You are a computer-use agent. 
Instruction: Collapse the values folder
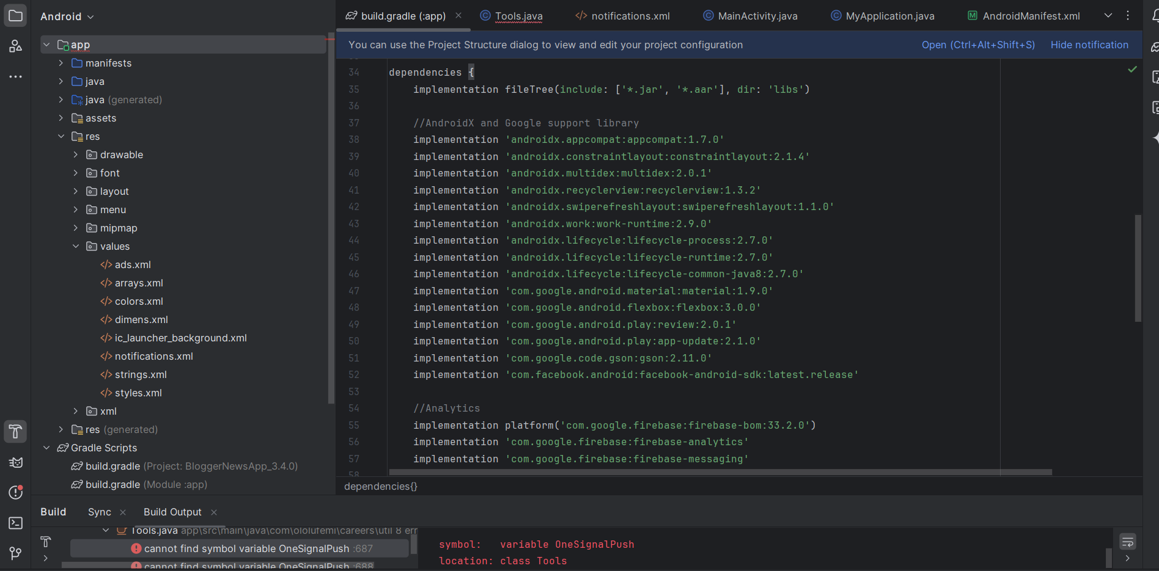point(76,246)
